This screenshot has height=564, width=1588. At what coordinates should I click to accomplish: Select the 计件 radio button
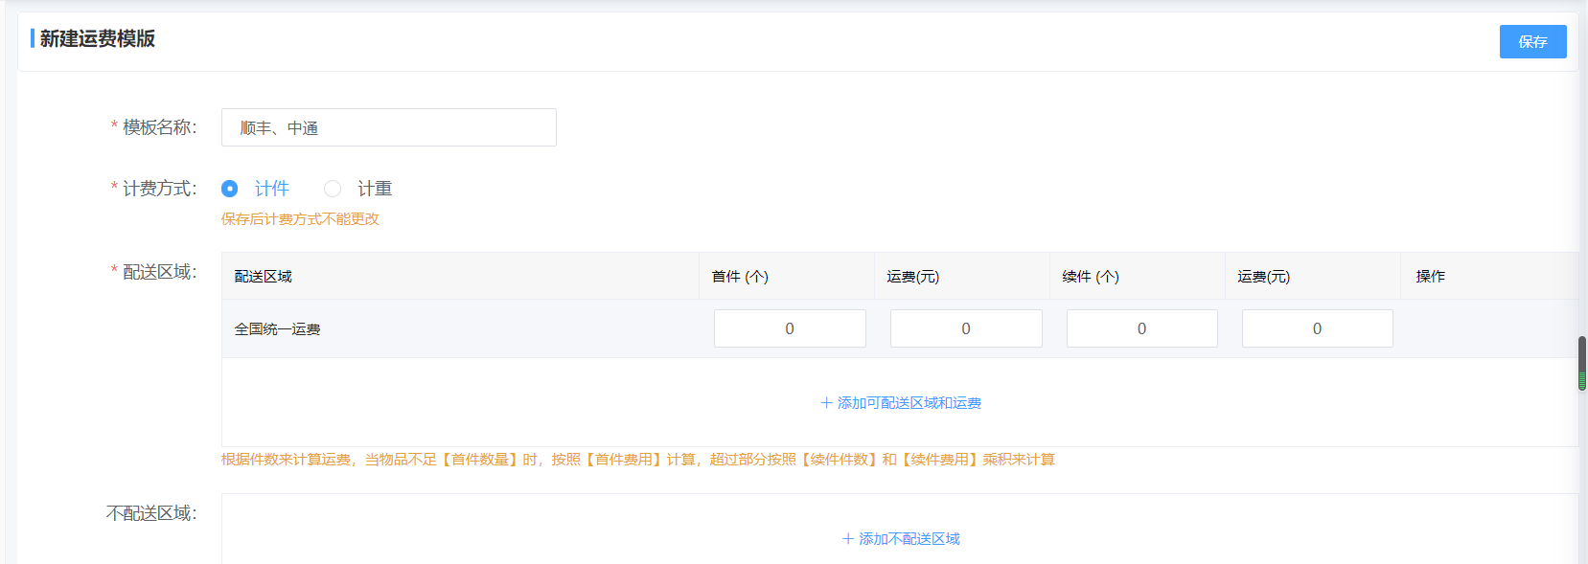pyautogui.click(x=230, y=189)
